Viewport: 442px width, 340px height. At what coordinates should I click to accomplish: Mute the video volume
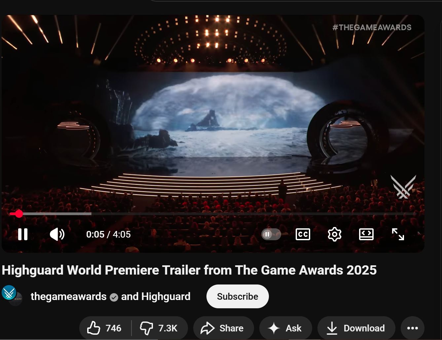pos(57,234)
